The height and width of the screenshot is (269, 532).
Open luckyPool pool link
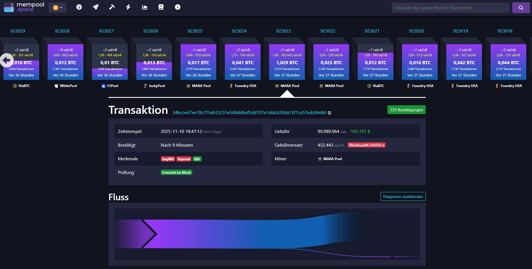[154, 86]
